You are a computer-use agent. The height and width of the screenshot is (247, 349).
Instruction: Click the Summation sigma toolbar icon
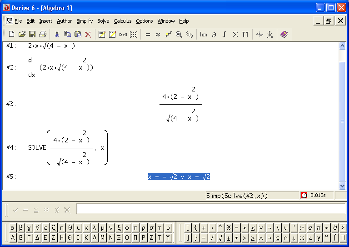[235, 34]
